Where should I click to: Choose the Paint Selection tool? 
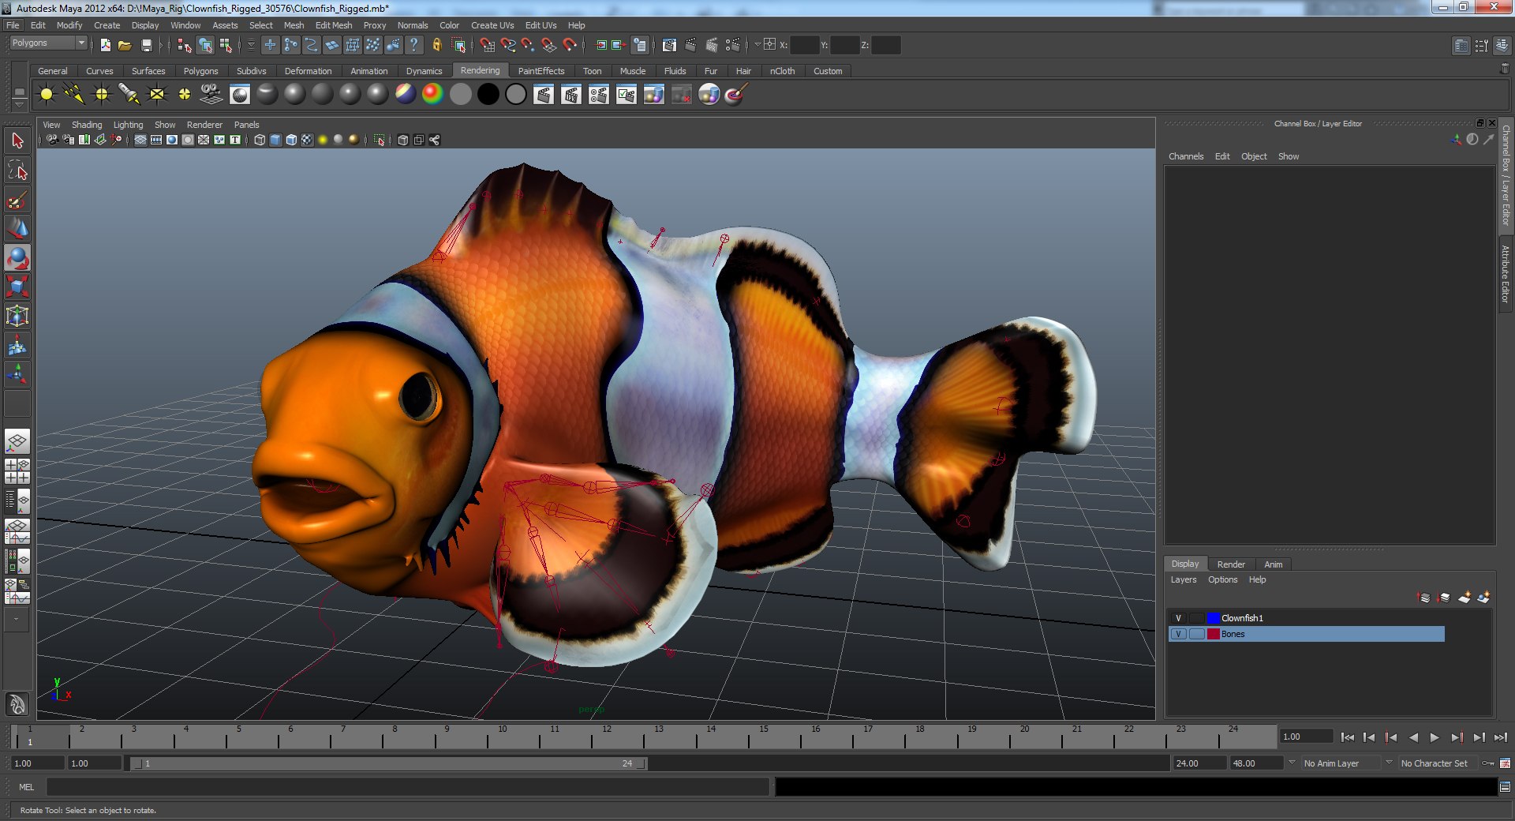tap(17, 200)
